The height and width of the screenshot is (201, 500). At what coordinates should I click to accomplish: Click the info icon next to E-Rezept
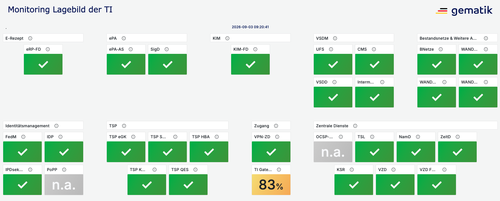[30, 38]
